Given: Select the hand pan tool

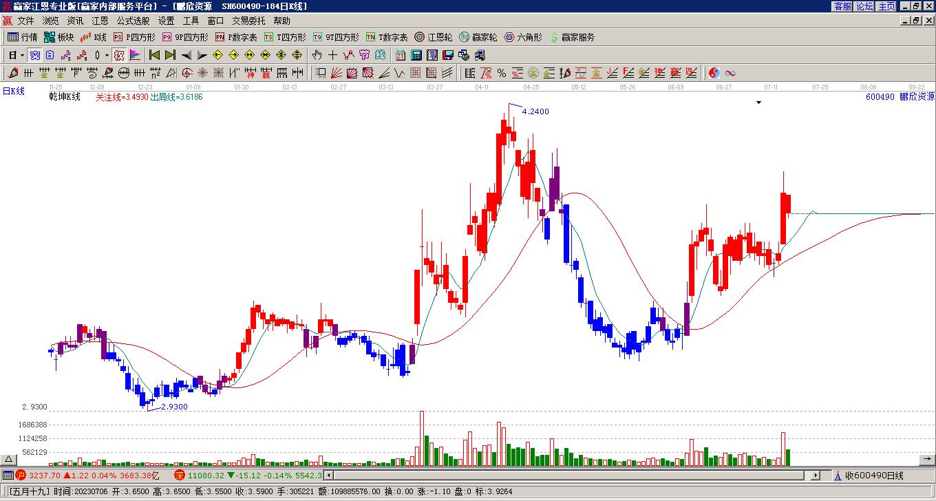Looking at the screenshot, I should (x=317, y=55).
